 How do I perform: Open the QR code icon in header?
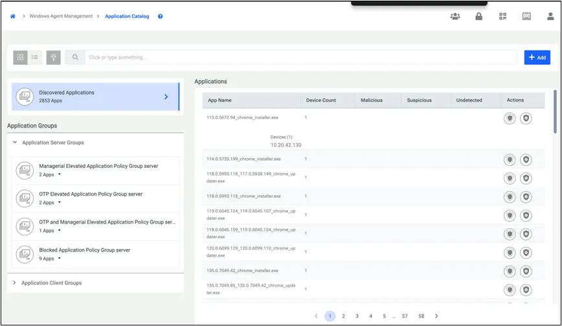(x=503, y=16)
